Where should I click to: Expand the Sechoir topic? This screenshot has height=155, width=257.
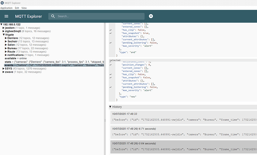(x=6, y=41)
